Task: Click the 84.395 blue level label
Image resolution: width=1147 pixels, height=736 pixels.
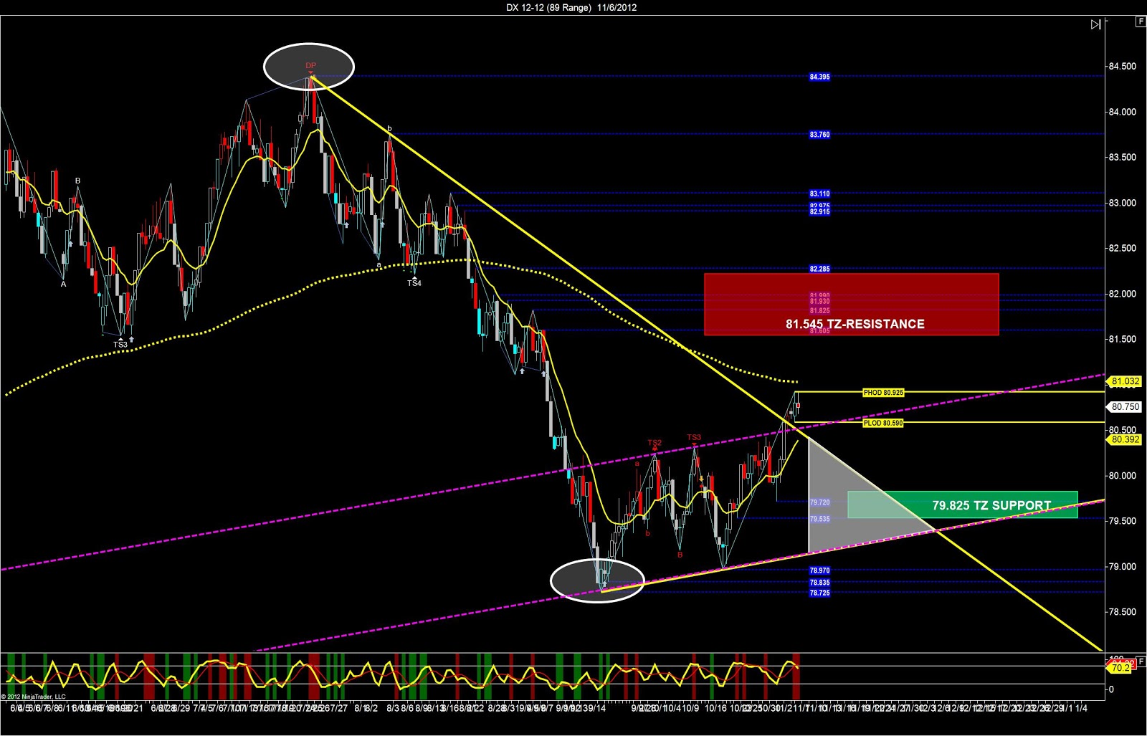Action: point(820,76)
